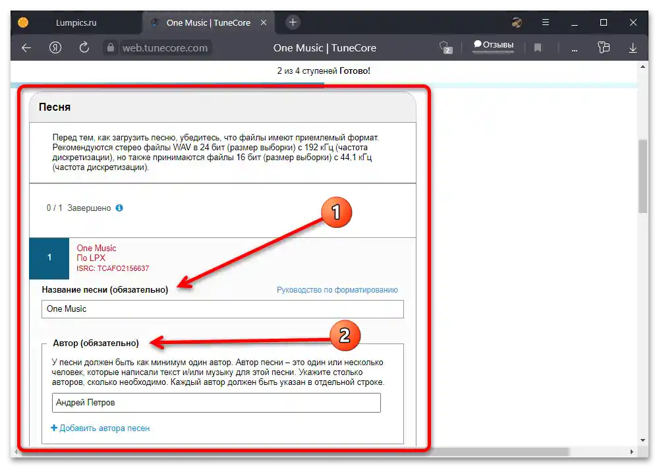Open the Yandex home icon
Image resolution: width=659 pixels, height=468 pixels.
click(x=55, y=48)
